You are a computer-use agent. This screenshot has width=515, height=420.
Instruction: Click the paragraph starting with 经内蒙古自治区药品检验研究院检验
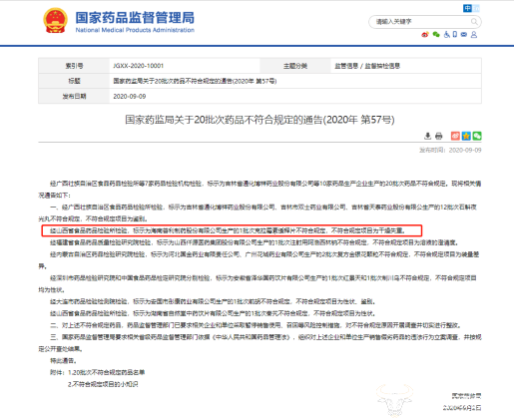[259, 260]
